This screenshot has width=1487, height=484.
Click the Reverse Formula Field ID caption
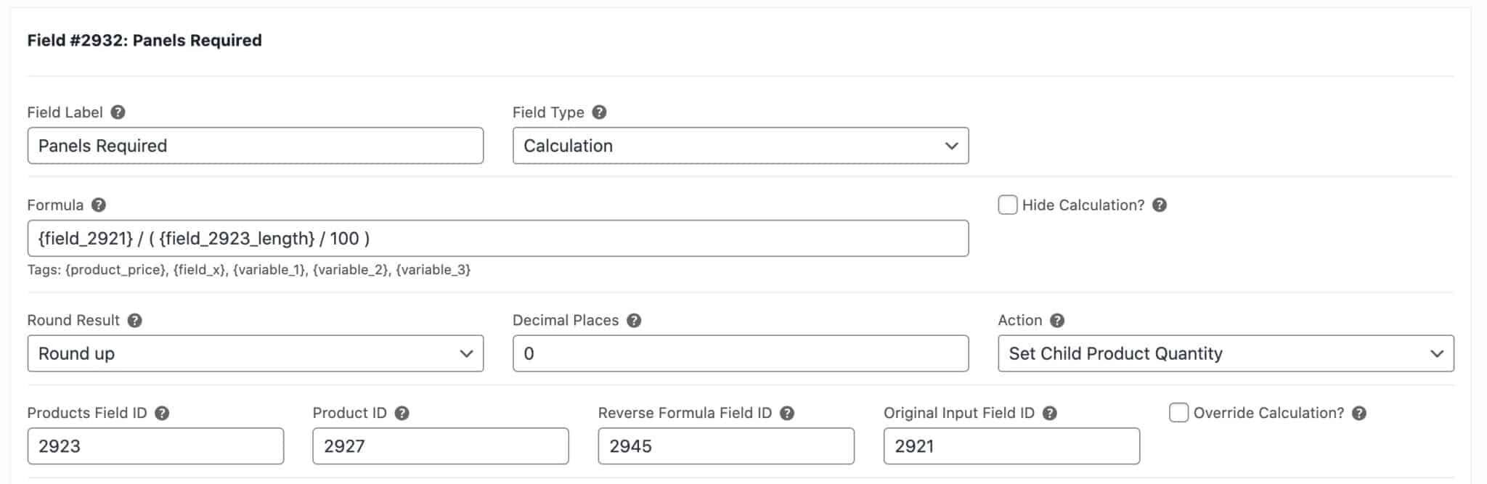click(x=685, y=413)
